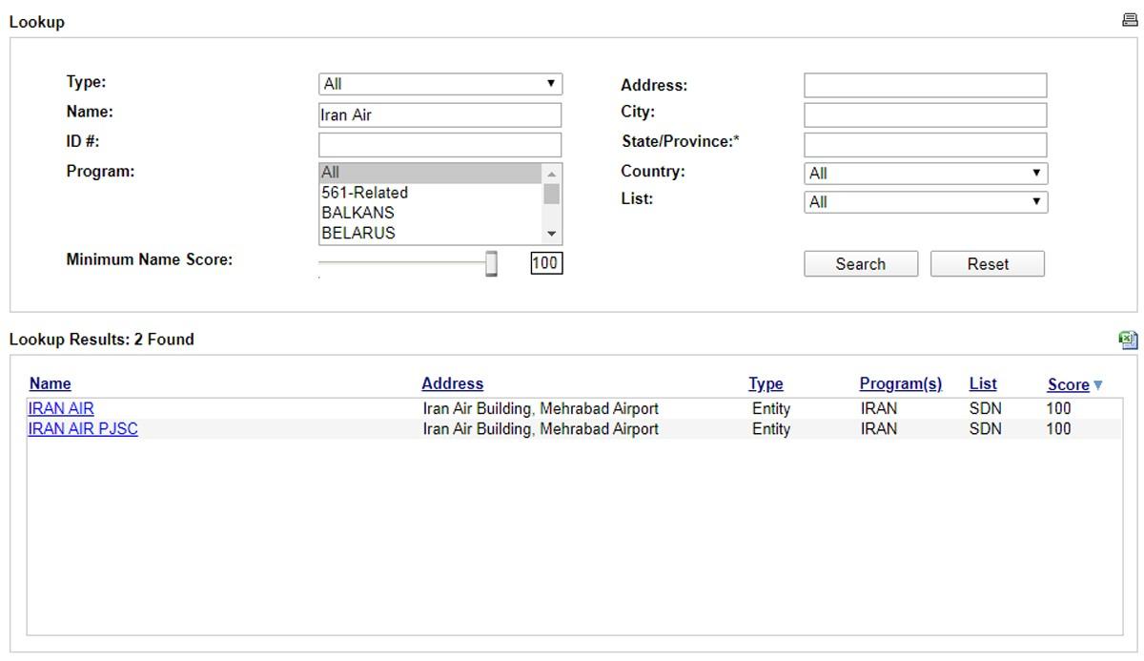
Task: Click the Search button
Action: pos(861,264)
